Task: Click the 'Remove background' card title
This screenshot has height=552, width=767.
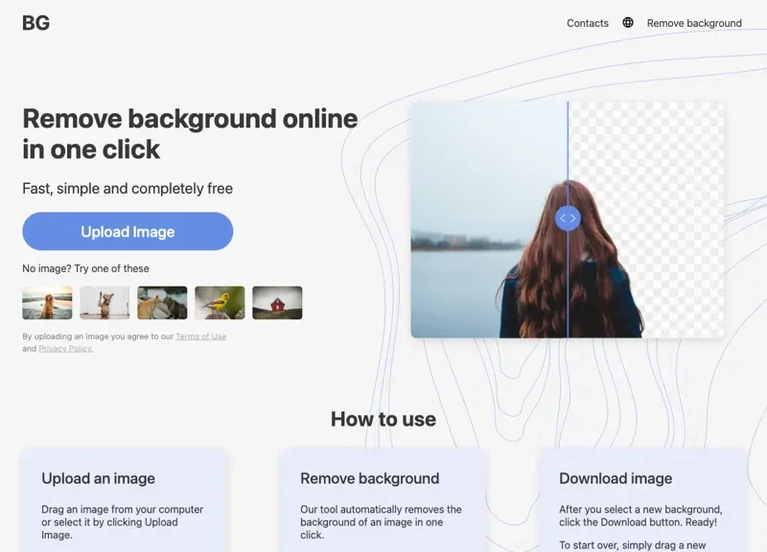Action: pos(370,478)
